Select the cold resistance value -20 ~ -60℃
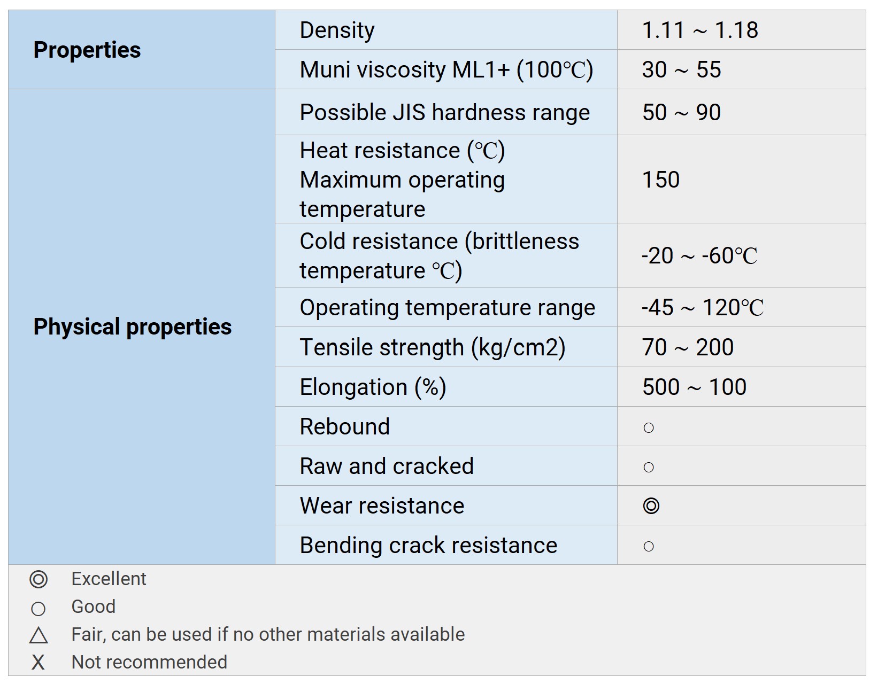Image resolution: width=870 pixels, height=684 pixels. pyautogui.click(x=699, y=255)
